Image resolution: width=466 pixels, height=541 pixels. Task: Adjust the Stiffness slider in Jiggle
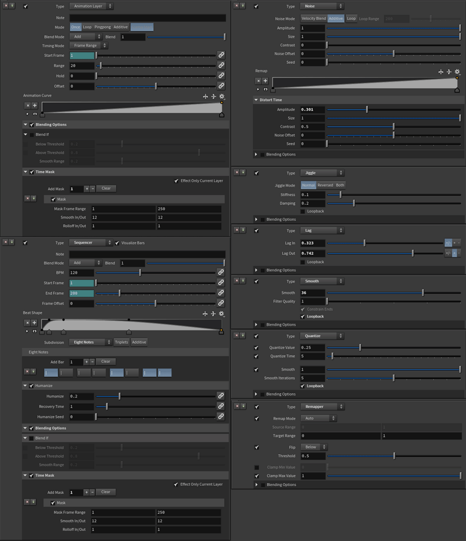[x=394, y=194]
